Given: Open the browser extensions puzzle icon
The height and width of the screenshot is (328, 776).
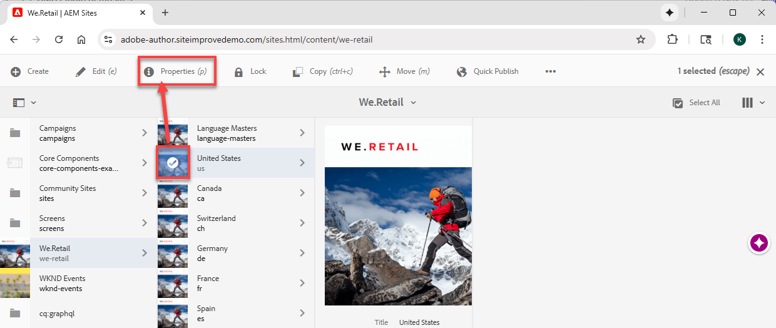Looking at the screenshot, I should pos(672,39).
